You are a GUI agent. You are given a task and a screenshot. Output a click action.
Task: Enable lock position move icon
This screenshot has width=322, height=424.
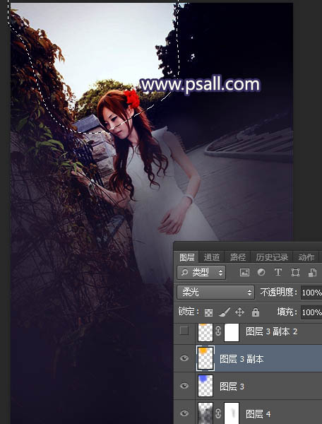pos(239,312)
